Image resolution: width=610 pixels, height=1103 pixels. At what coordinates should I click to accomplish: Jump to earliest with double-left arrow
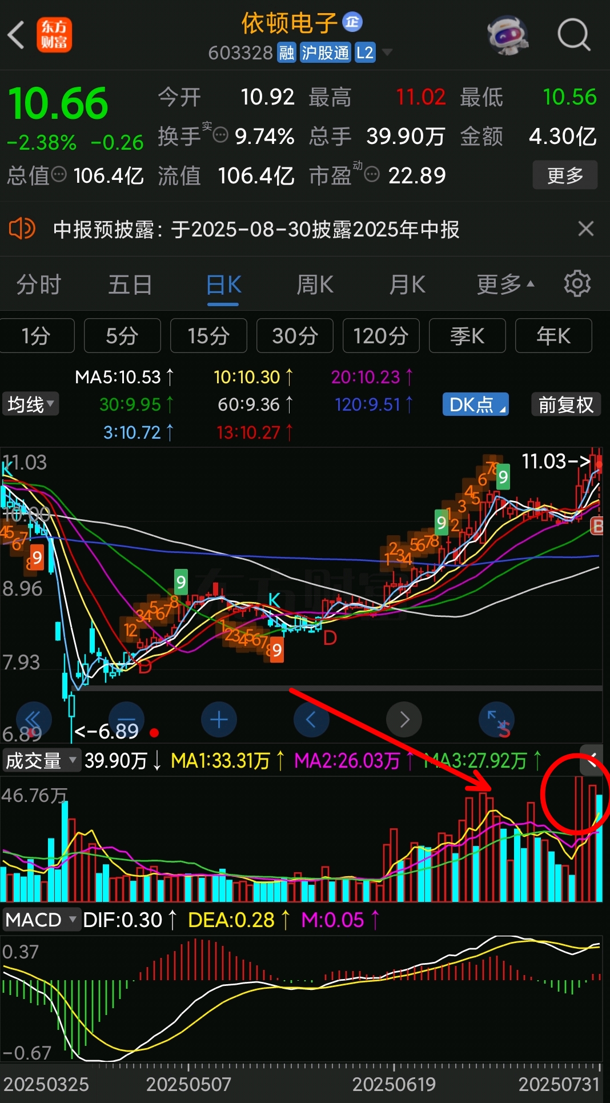coord(34,719)
